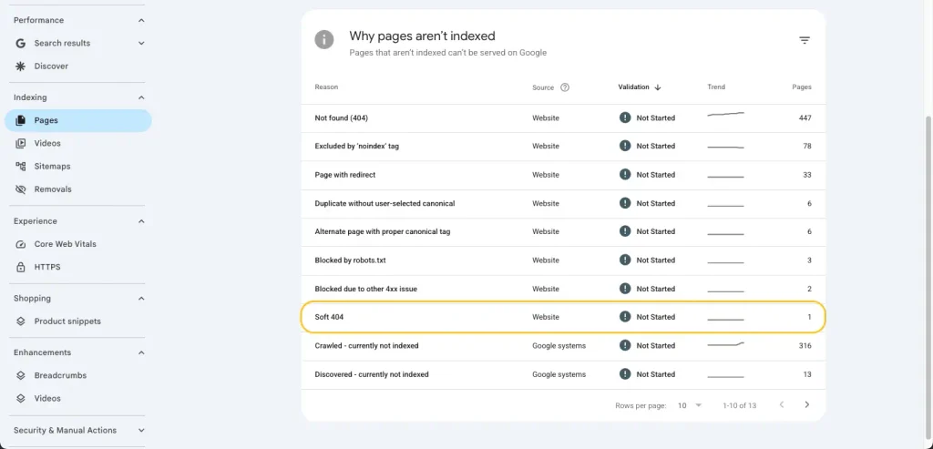This screenshot has width=933, height=449.
Task: Click the Discover asterisk icon
Action: pos(21,66)
